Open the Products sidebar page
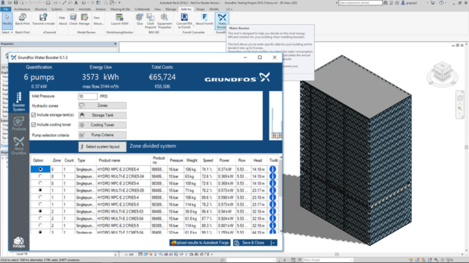The image size is (469, 263). point(19,124)
